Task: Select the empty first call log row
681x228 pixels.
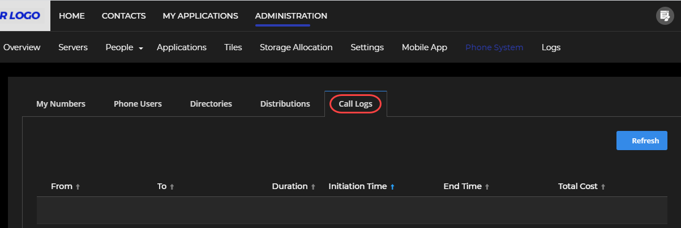Action: coord(352,210)
